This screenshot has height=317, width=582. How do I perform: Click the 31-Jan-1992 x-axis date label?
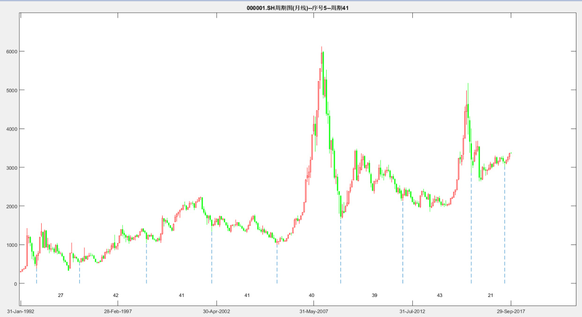coord(20,311)
